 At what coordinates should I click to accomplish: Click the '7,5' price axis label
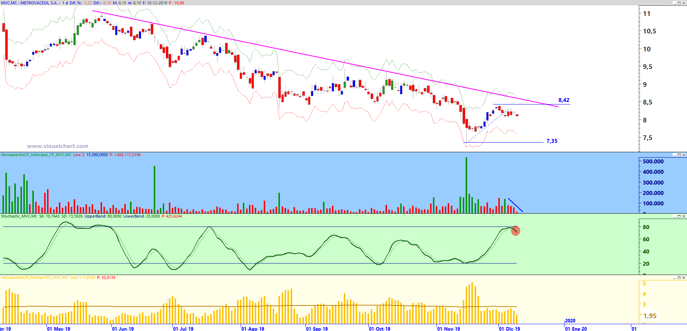(647, 138)
